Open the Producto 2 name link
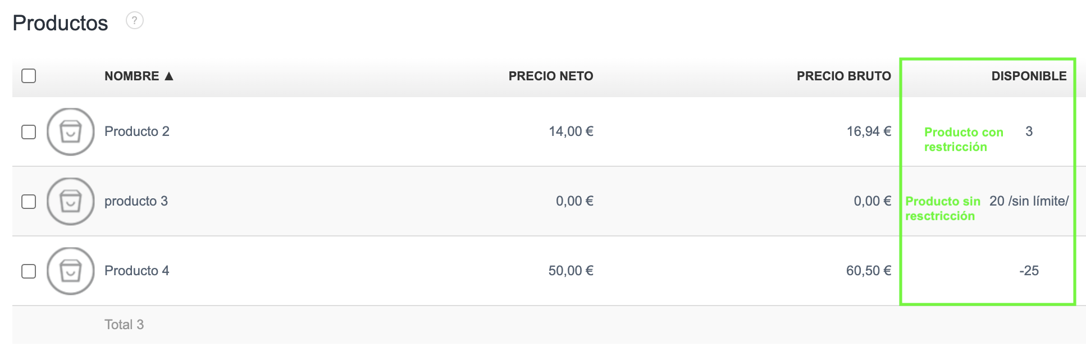Image resolution: width=1086 pixels, height=346 pixels. 136,131
